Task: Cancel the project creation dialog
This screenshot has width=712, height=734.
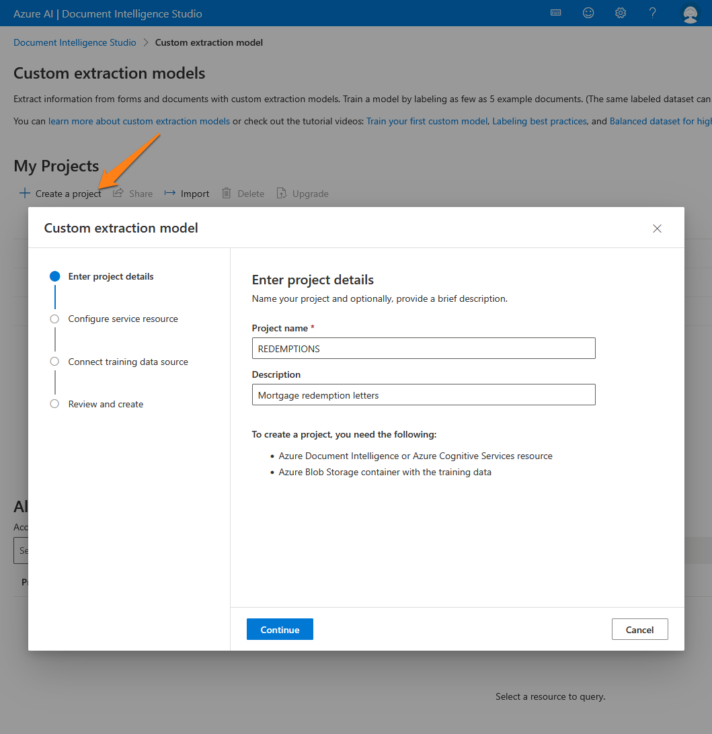Action: (639, 630)
